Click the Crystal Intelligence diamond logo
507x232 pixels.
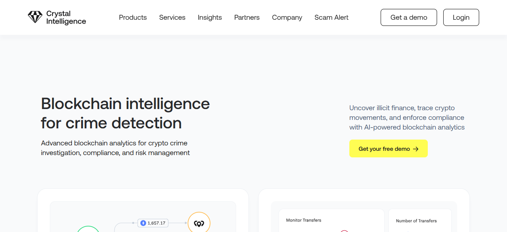35,17
